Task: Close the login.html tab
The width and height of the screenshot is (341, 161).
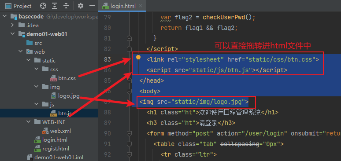Action: point(141,6)
